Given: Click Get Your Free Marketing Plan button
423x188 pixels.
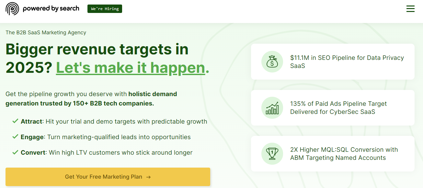Looking at the screenshot, I should click(x=108, y=177).
